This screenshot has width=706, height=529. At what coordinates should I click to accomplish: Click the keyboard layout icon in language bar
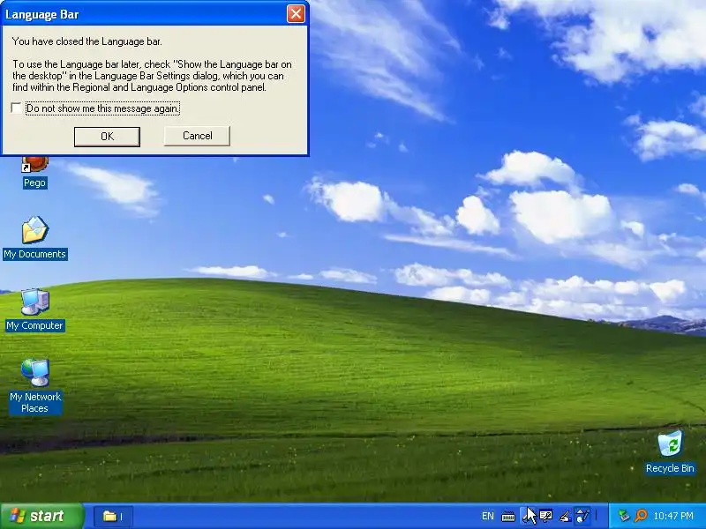click(508, 516)
